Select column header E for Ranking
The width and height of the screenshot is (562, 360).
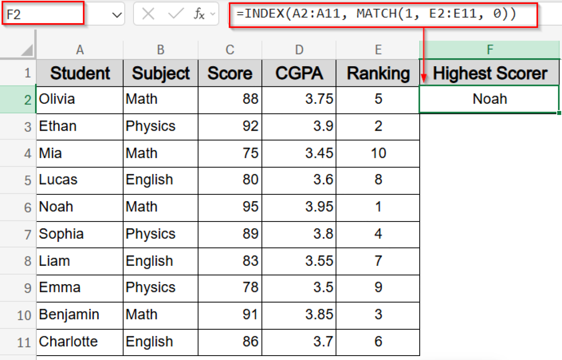pyautogui.click(x=378, y=49)
